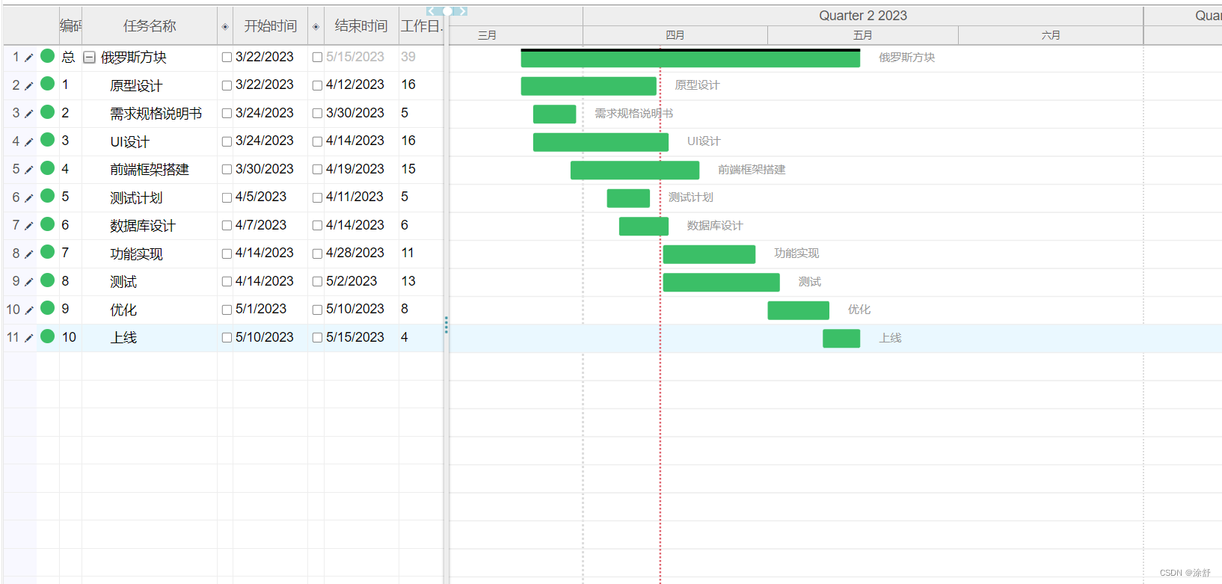Click green status circle for 测试 row
Image resolution: width=1222 pixels, height=584 pixels.
point(48,280)
